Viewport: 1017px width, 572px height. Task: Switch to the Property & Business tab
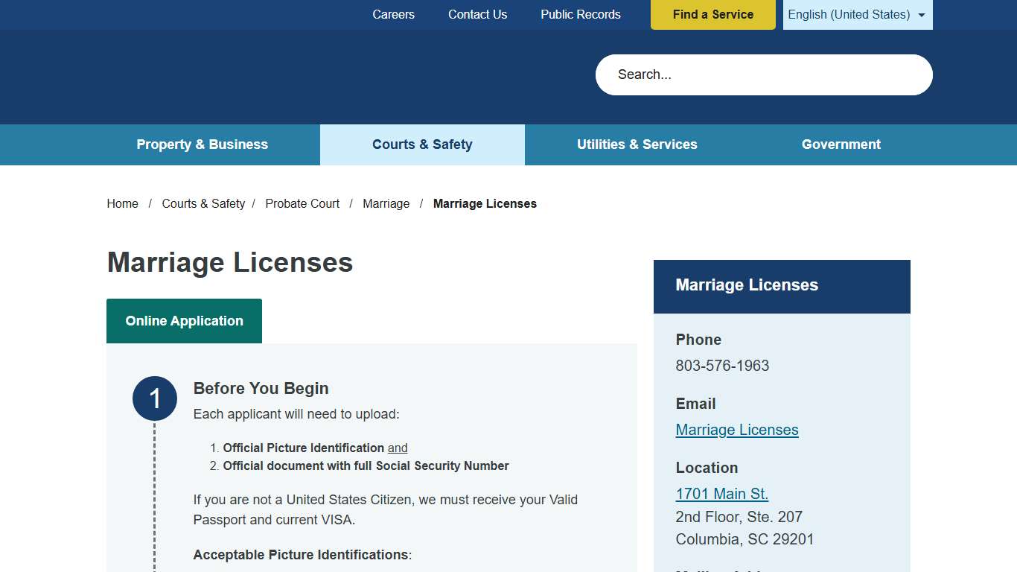click(x=202, y=144)
